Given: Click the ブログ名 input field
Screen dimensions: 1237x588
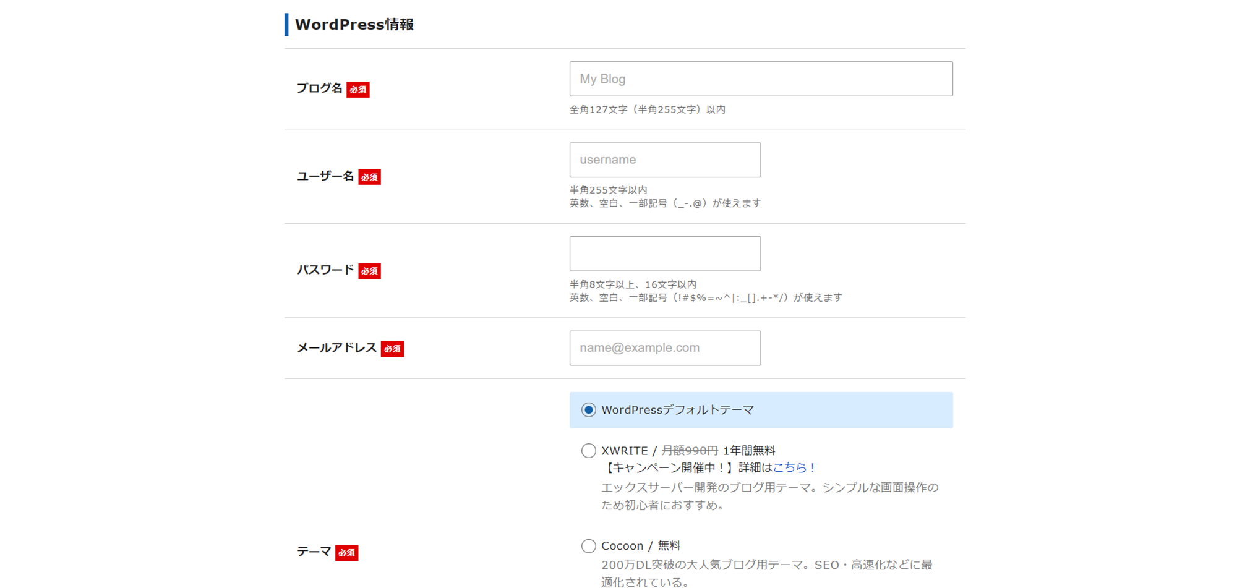Looking at the screenshot, I should coord(760,79).
